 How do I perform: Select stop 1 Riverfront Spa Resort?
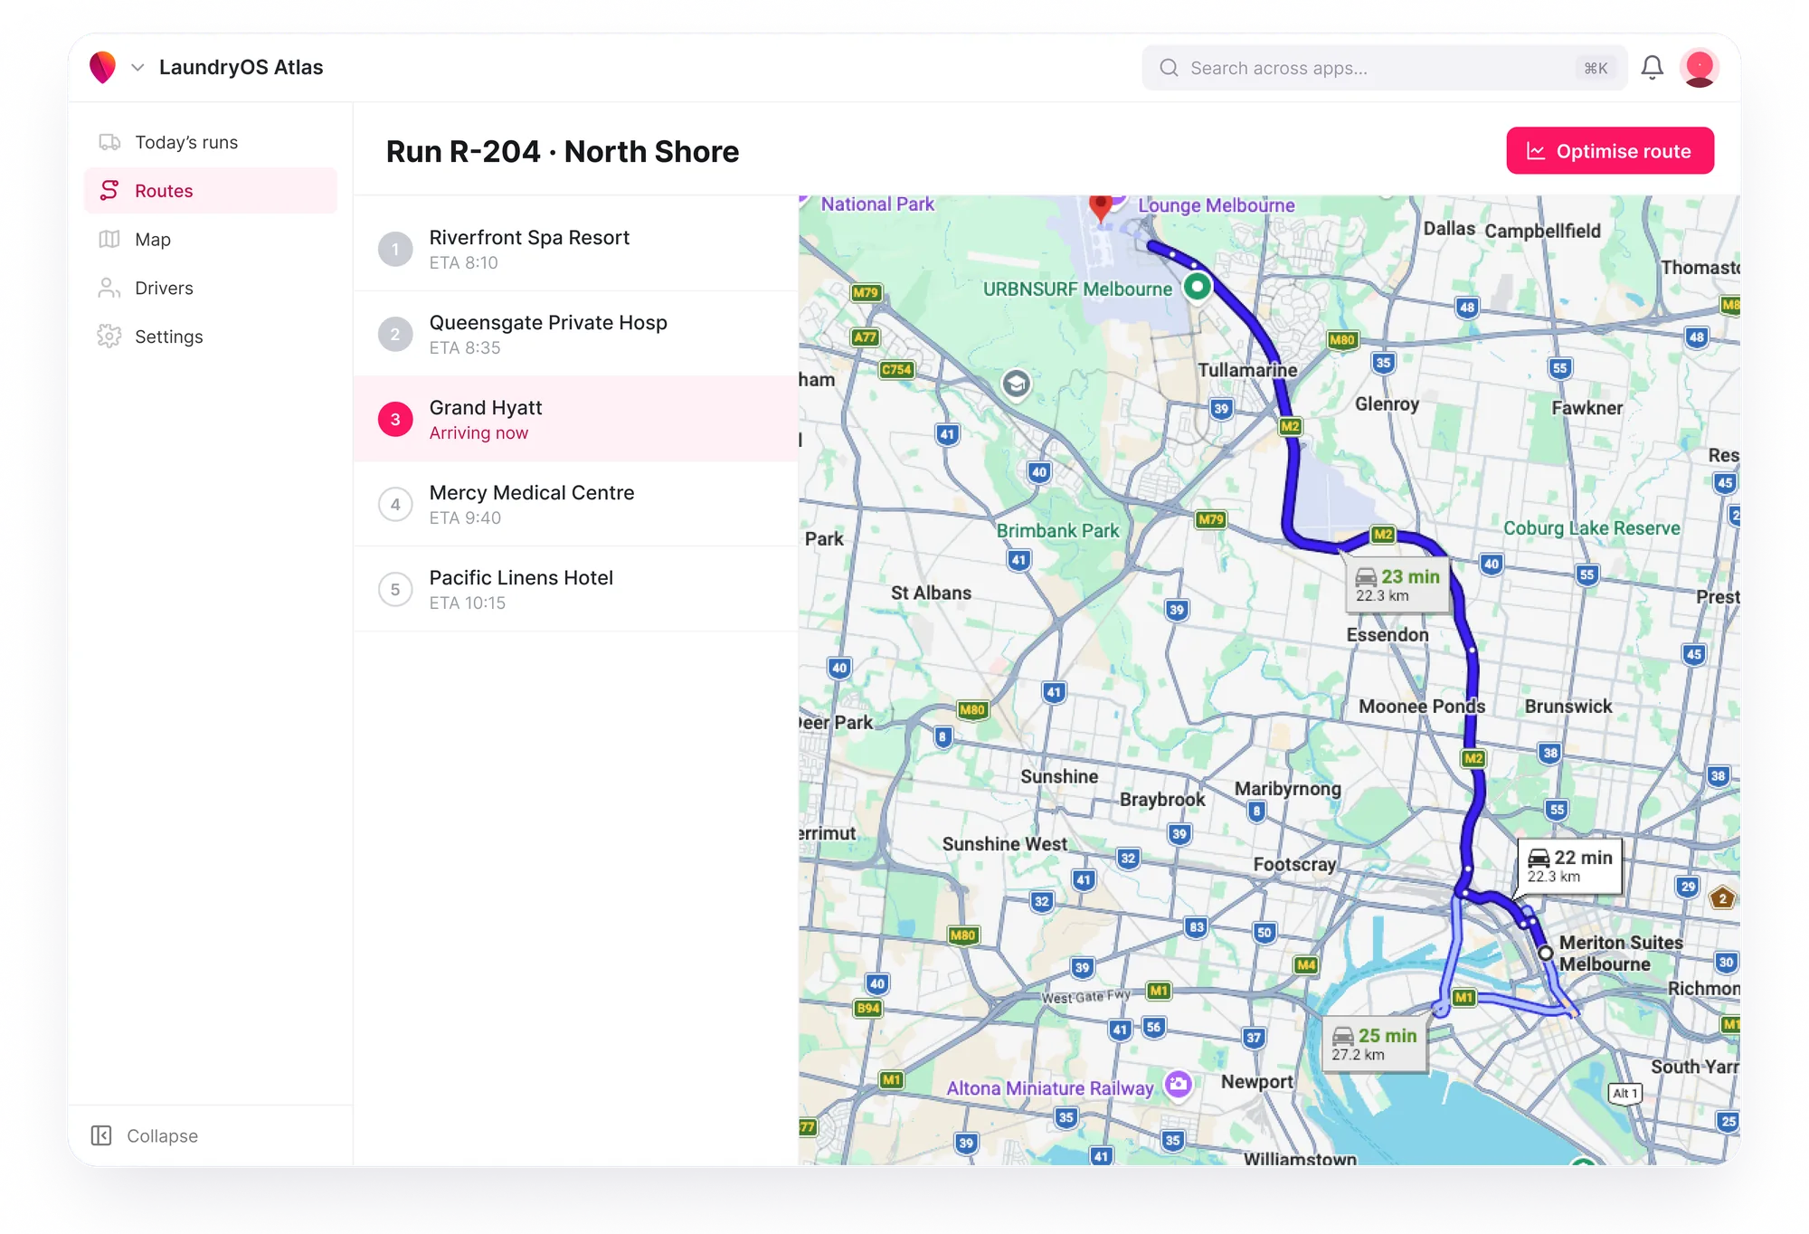click(x=576, y=249)
